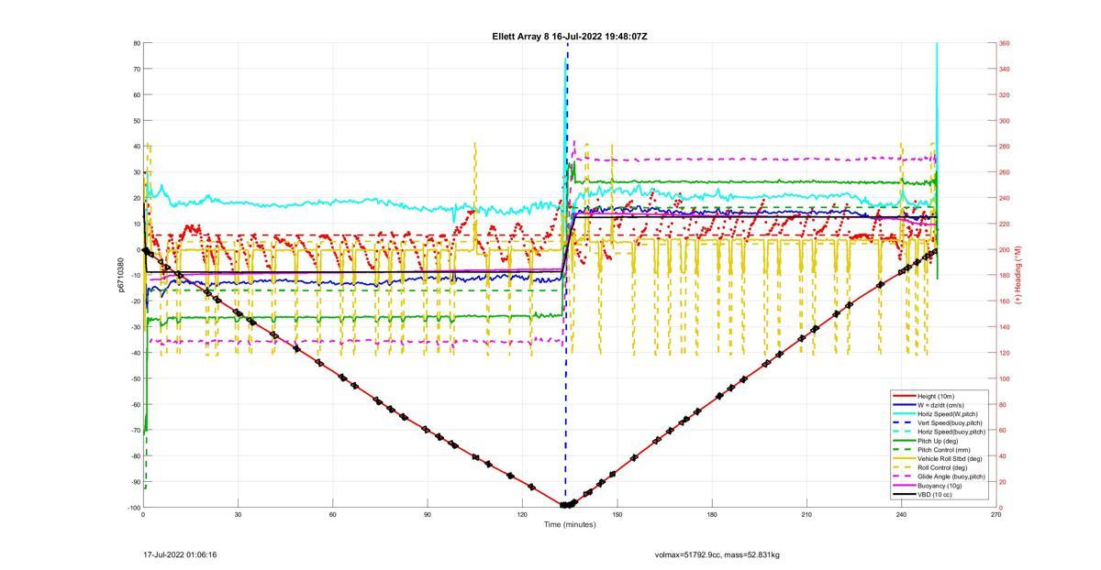
Task: Click the left y-axis tick label '-50'
Action: (134, 378)
